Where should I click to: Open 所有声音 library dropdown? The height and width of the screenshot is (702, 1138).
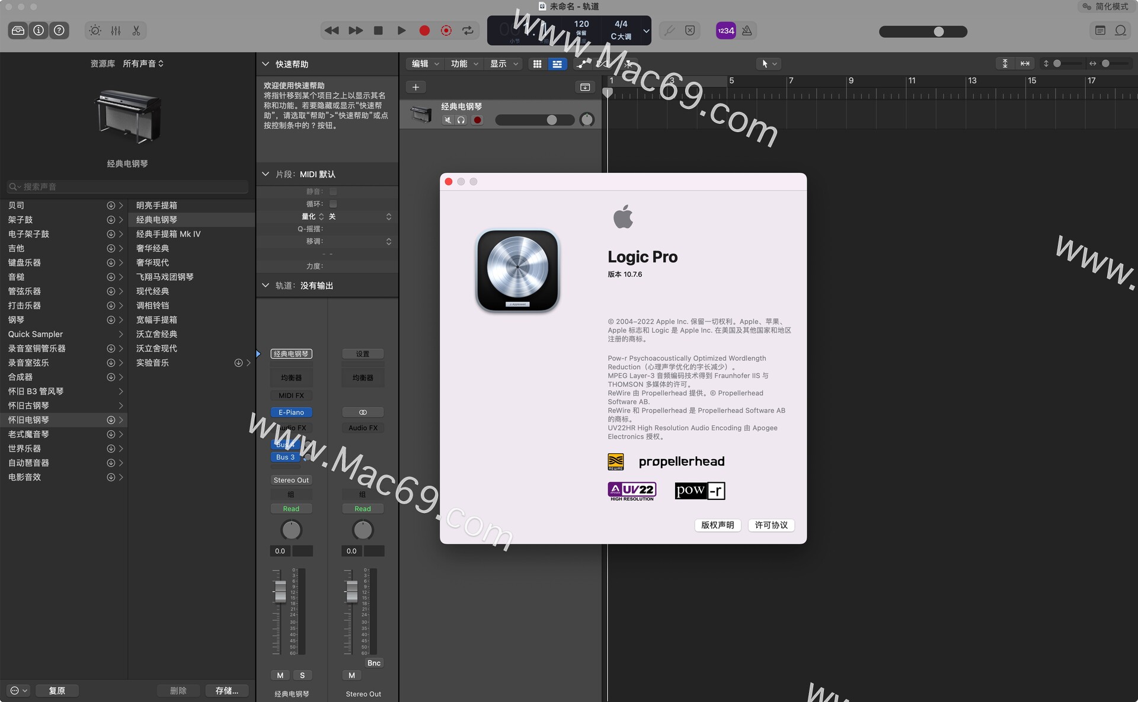click(x=143, y=63)
